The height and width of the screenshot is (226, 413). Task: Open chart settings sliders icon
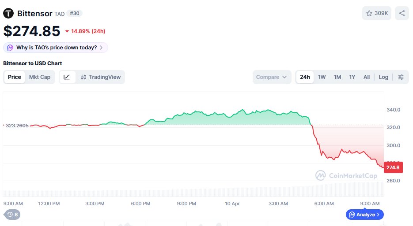(x=401, y=77)
